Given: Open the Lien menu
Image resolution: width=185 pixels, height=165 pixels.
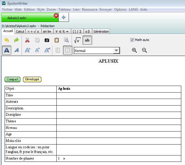Looking at the screenshot, I should (76, 10).
